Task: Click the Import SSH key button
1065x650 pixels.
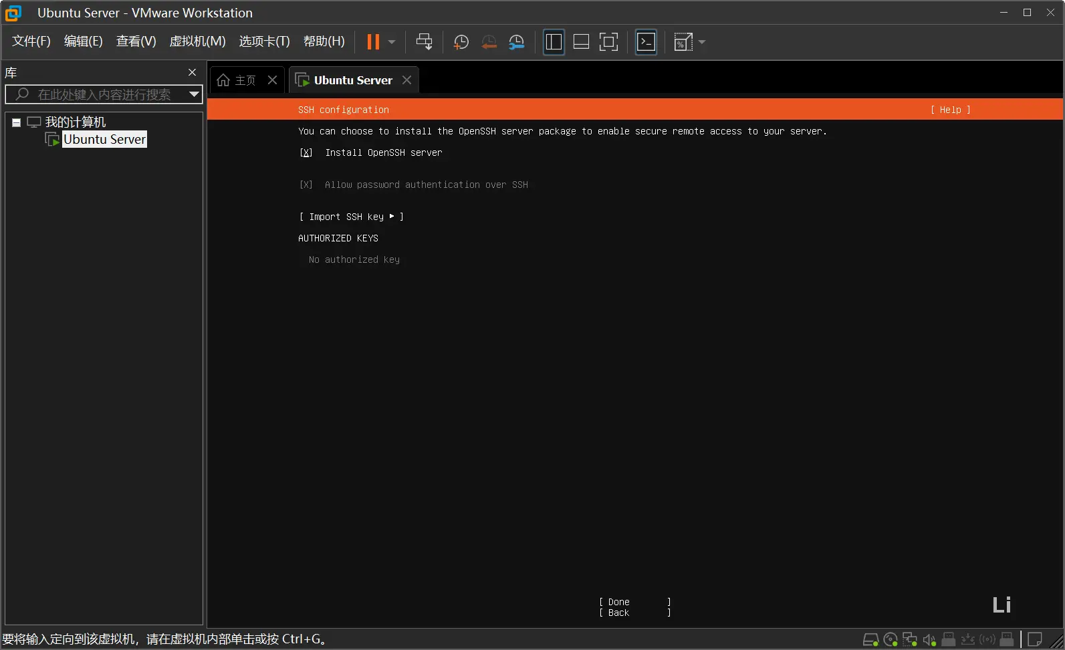Action: coord(351,217)
